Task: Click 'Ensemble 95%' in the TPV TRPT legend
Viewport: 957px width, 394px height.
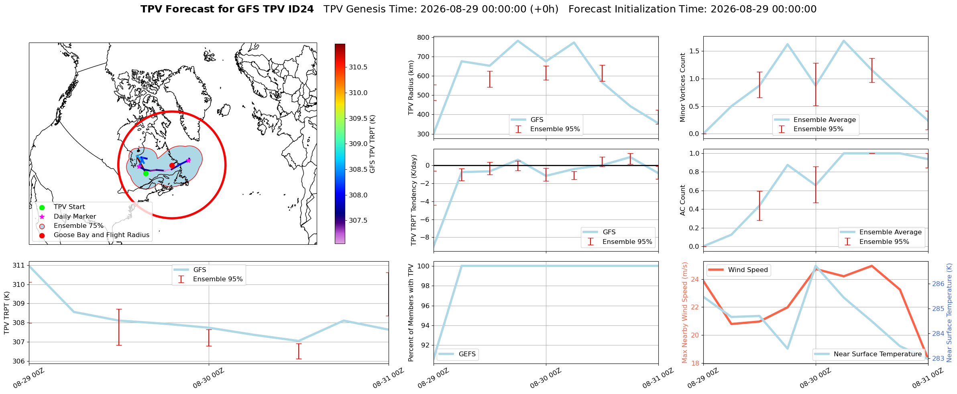Action: pyautogui.click(x=218, y=279)
